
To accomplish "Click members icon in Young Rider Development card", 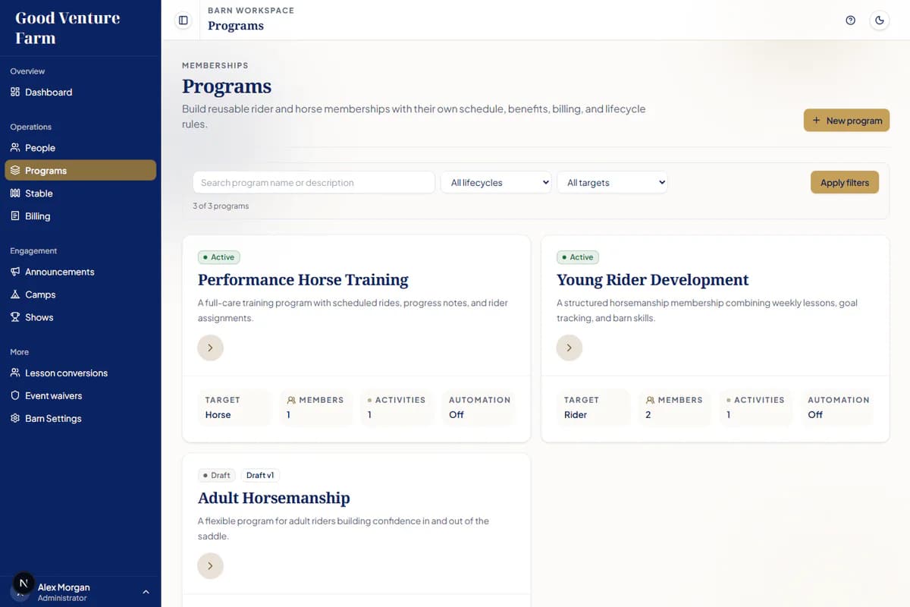I will pos(650,400).
